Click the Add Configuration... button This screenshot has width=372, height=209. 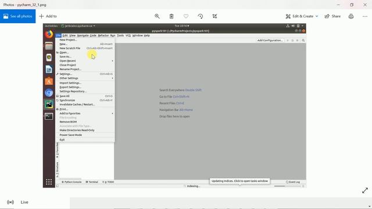(x=270, y=40)
